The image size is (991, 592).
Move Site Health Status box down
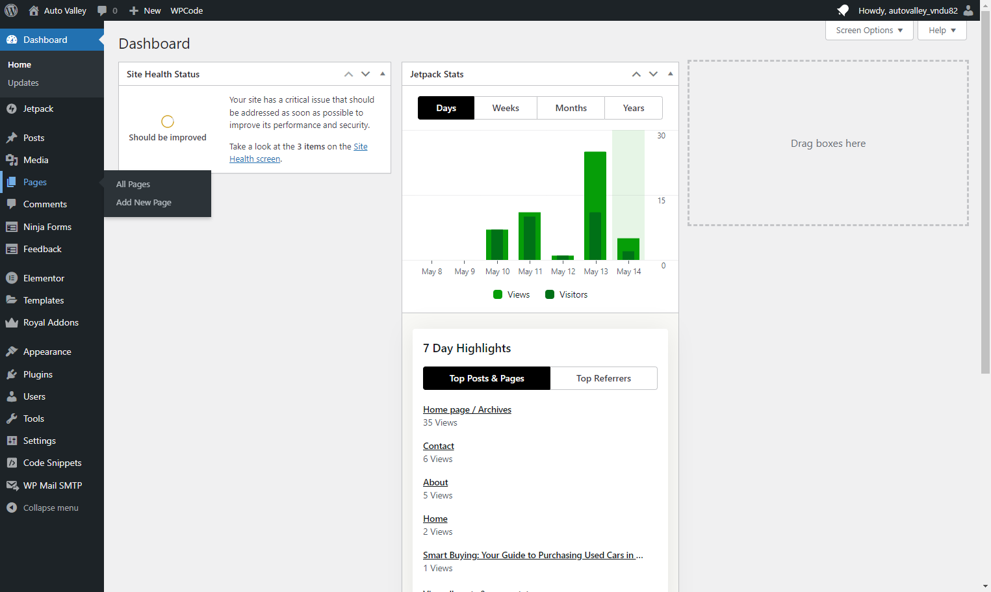click(366, 74)
